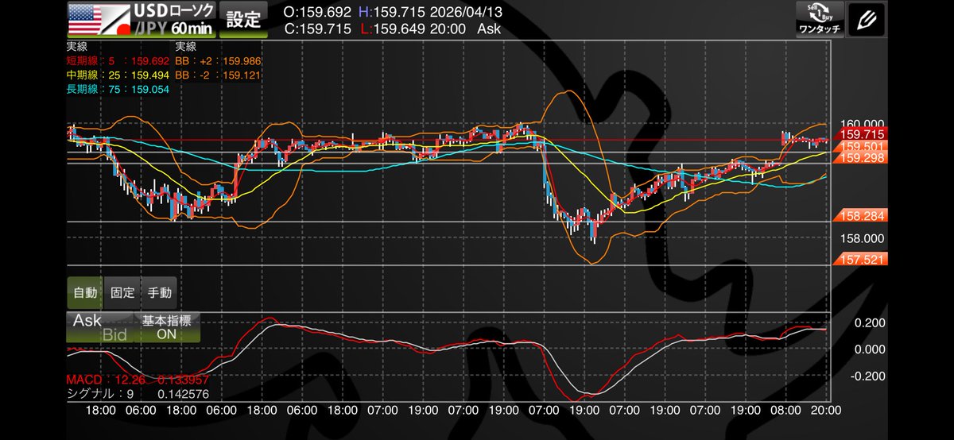Click the price line label 158.284

coord(863,216)
